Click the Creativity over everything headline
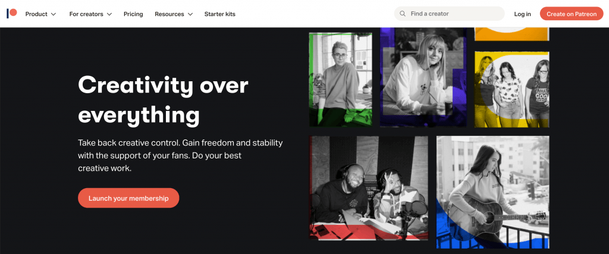The height and width of the screenshot is (254, 609). pyautogui.click(x=163, y=100)
